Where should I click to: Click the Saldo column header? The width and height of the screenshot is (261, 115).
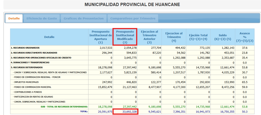pos(223,37)
